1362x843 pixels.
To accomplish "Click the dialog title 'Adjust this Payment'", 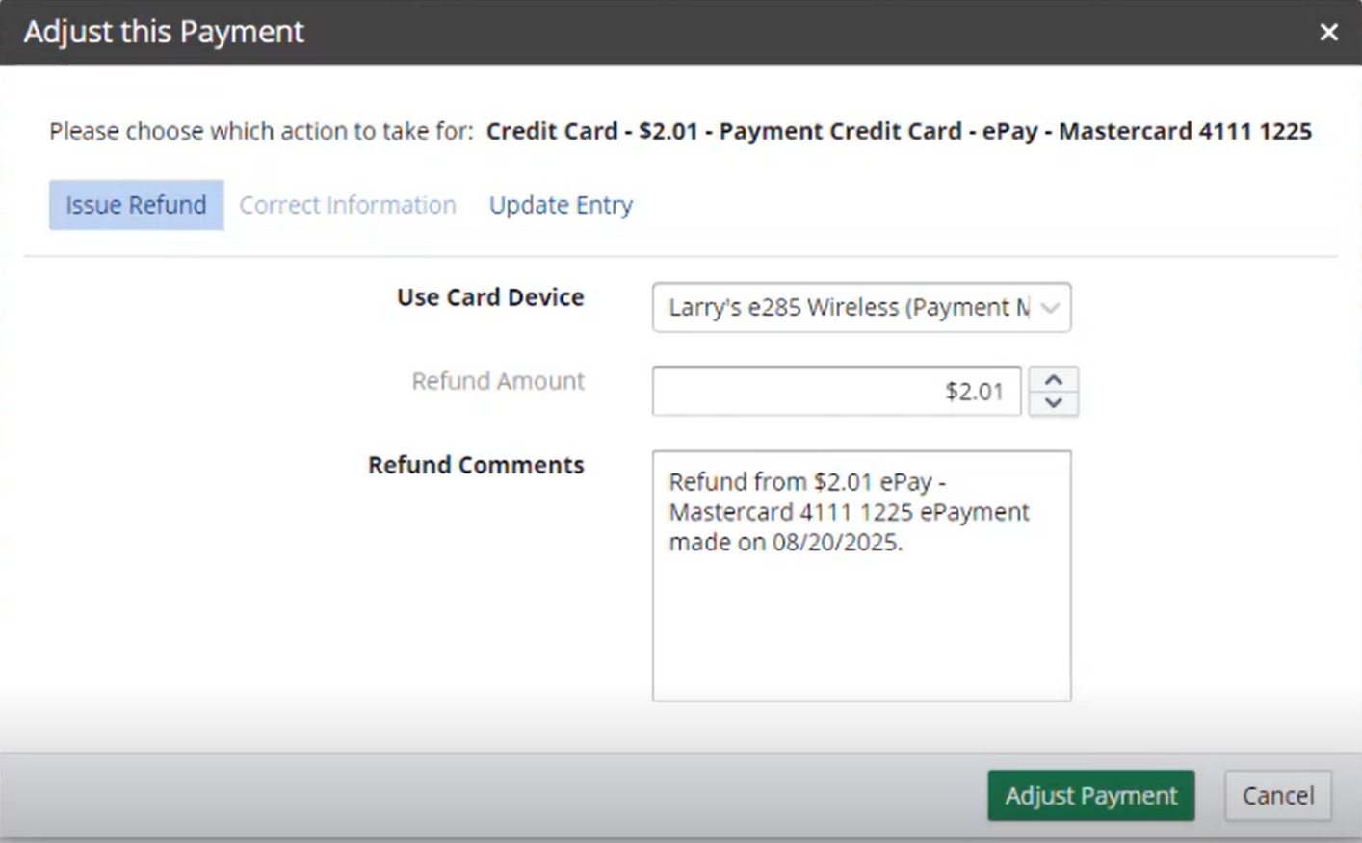I will click(x=164, y=32).
